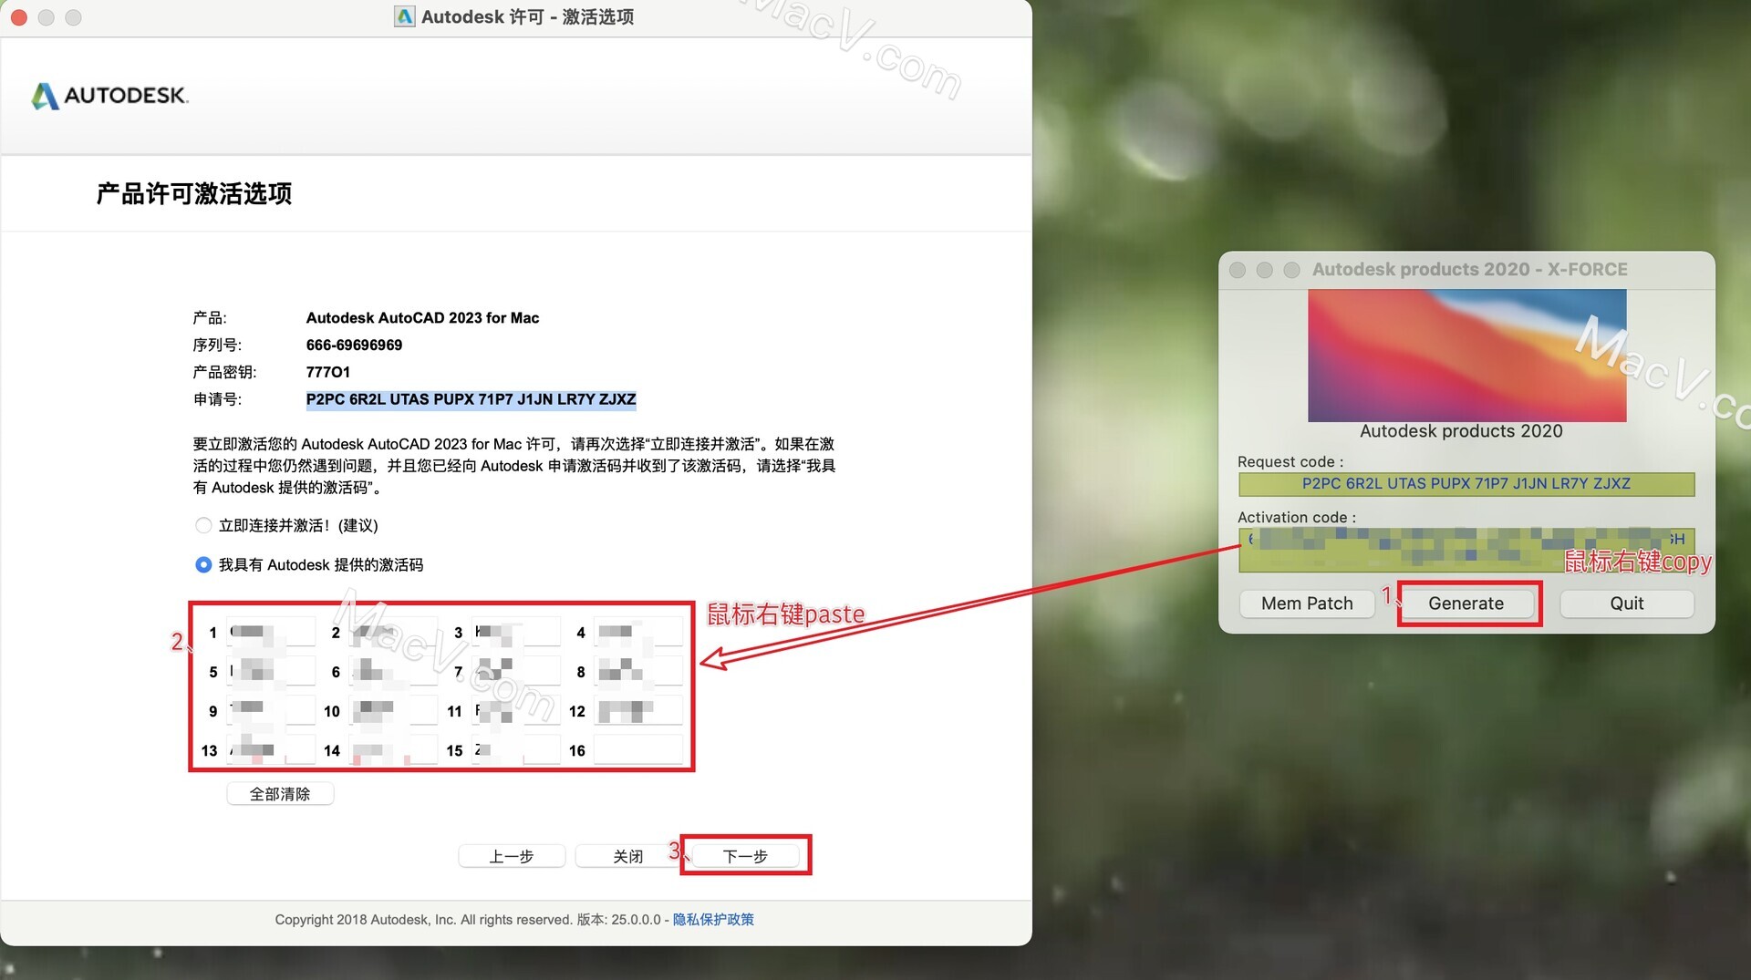Click activation code field 5
The image size is (1751, 980).
271,672
